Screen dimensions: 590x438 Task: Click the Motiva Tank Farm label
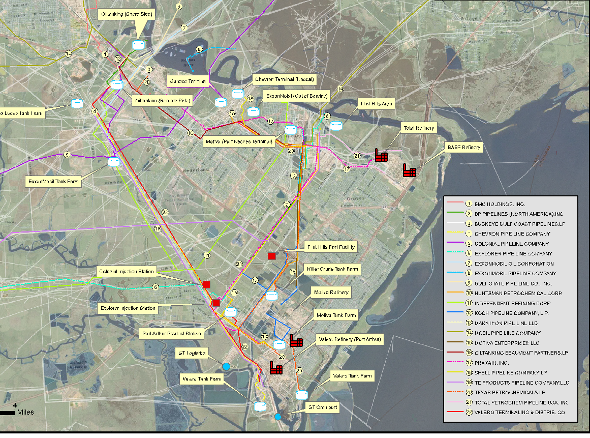coord(336,315)
